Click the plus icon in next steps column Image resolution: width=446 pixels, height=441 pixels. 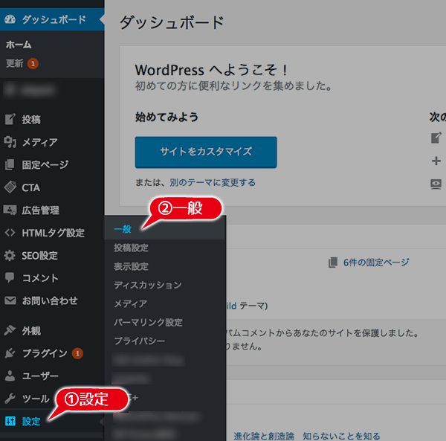click(x=436, y=161)
